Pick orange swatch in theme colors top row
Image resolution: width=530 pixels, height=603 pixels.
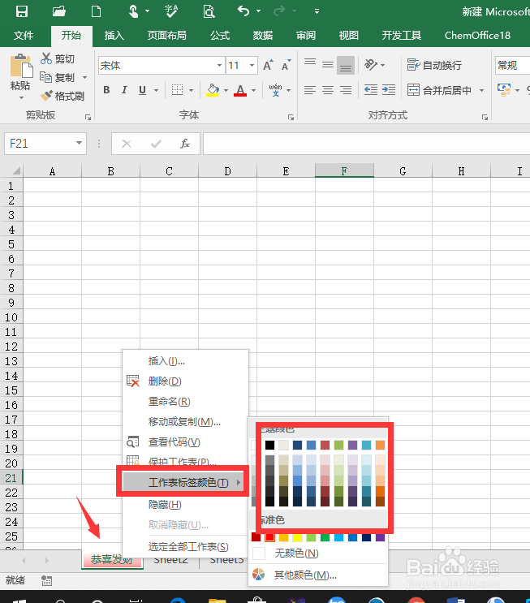click(x=380, y=446)
